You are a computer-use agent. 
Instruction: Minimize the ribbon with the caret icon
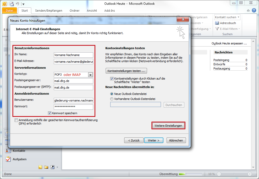(x=248, y=11)
